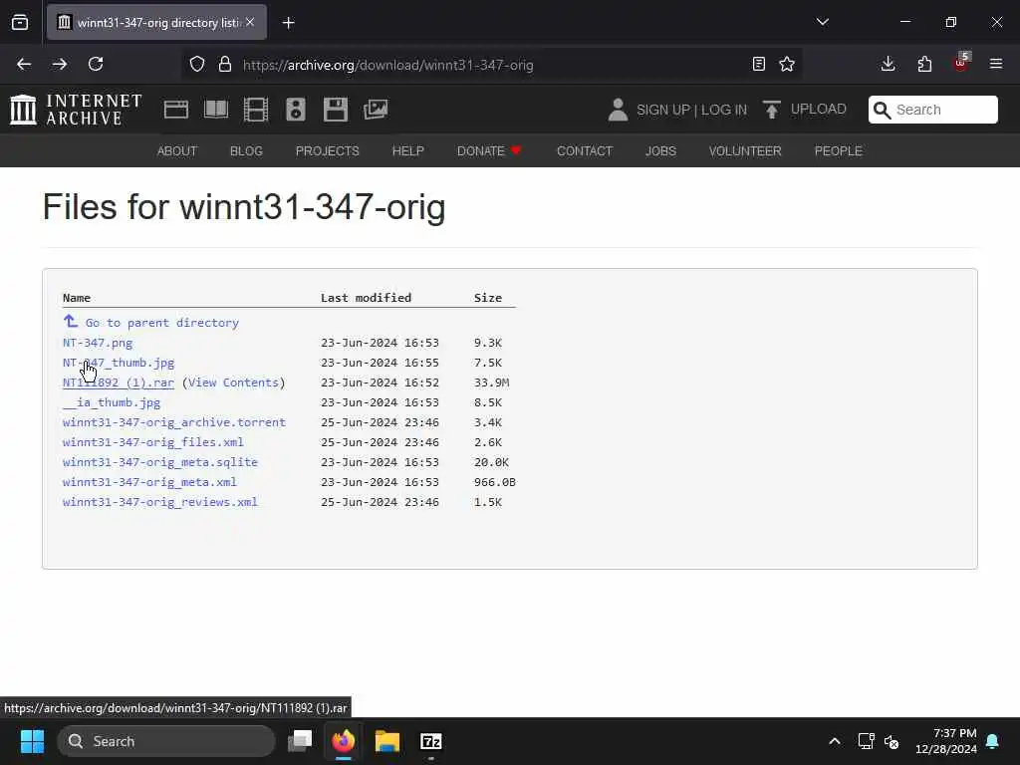Screen dimensions: 1020x765
Task: Open the NT-347_thumb.jpg file link
Action: click(x=119, y=363)
